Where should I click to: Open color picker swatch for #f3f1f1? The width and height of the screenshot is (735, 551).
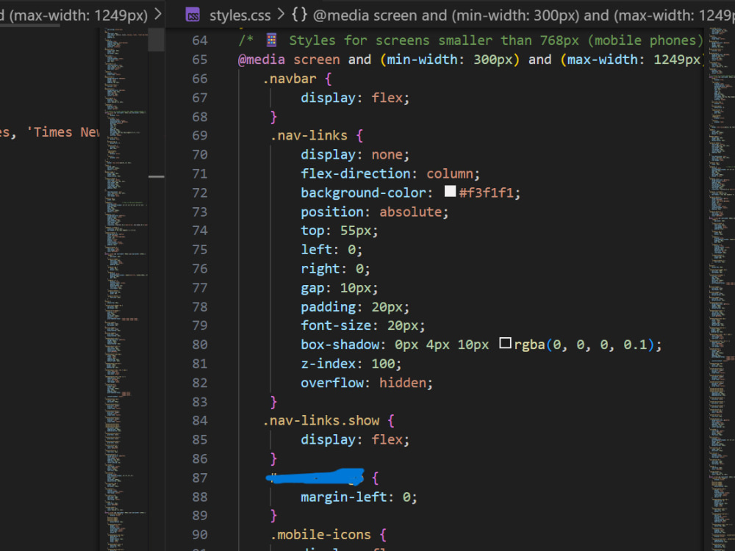450,191
